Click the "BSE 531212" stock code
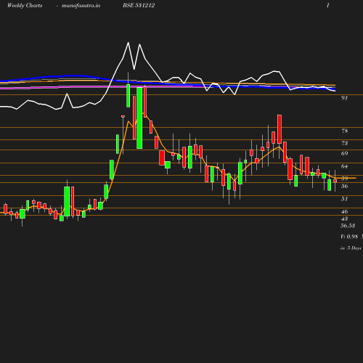363x363 pixels. click(139, 5)
